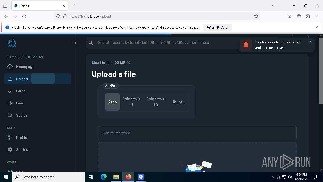Close the Upload tab
The image size is (323, 182).
64,6
